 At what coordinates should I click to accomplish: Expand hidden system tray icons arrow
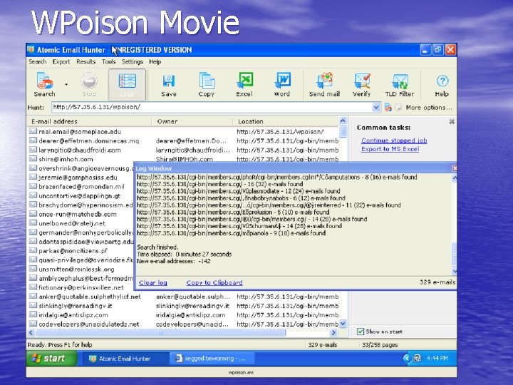407,359
